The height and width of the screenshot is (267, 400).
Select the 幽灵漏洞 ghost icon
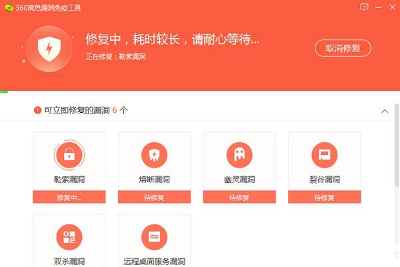click(239, 155)
